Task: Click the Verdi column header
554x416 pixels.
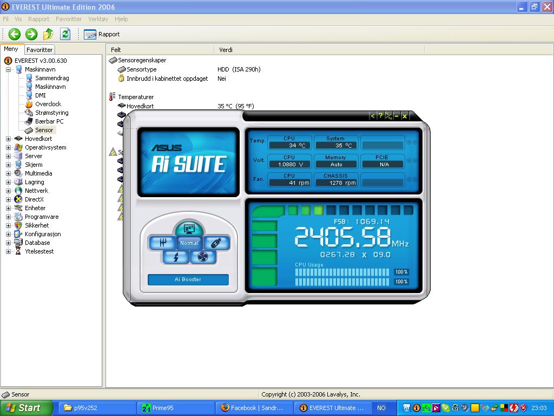Action: (x=319, y=50)
